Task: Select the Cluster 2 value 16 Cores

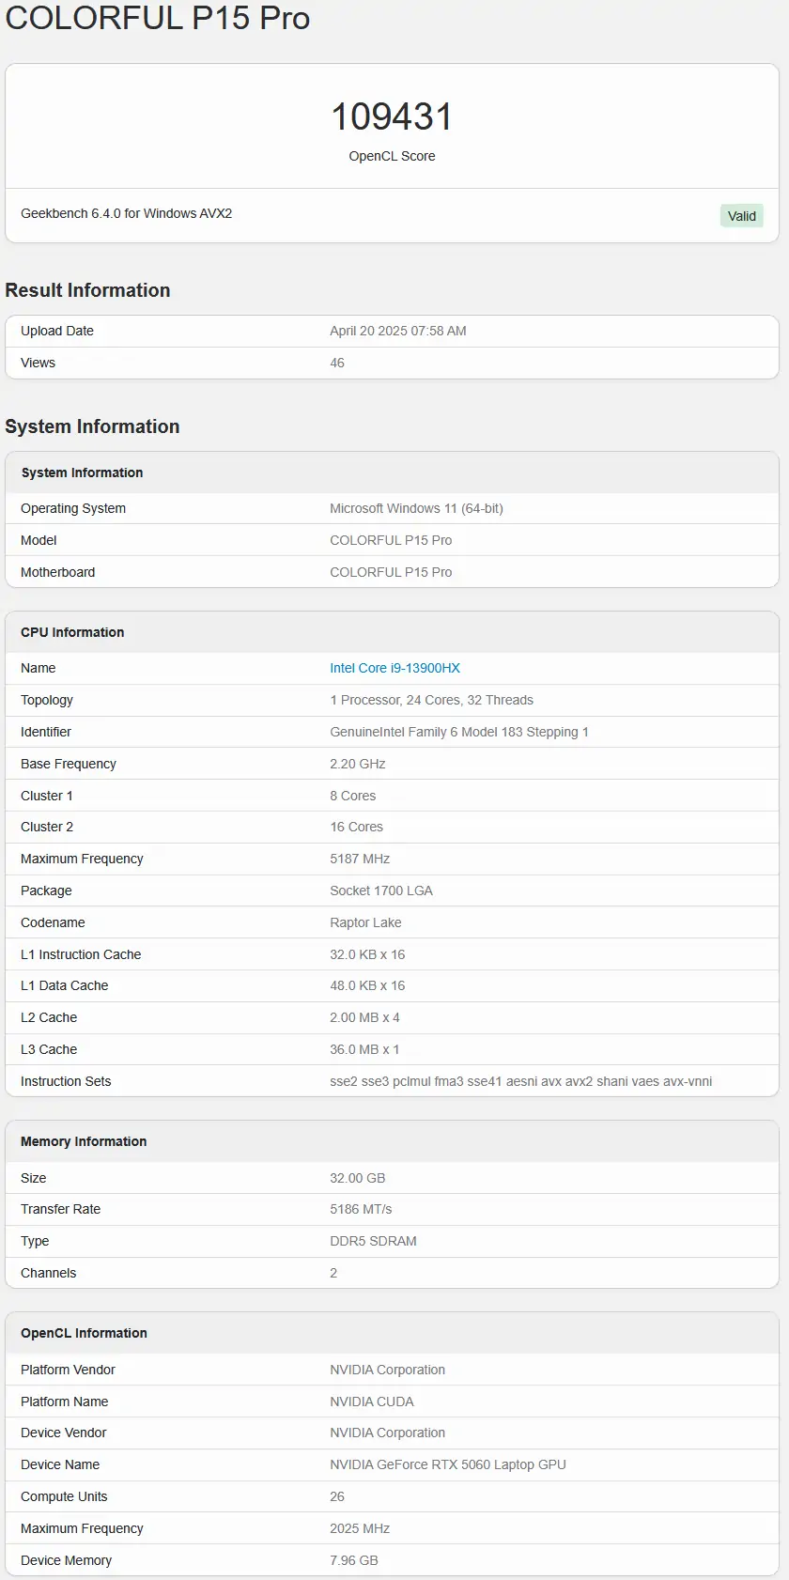Action: pyautogui.click(x=357, y=827)
